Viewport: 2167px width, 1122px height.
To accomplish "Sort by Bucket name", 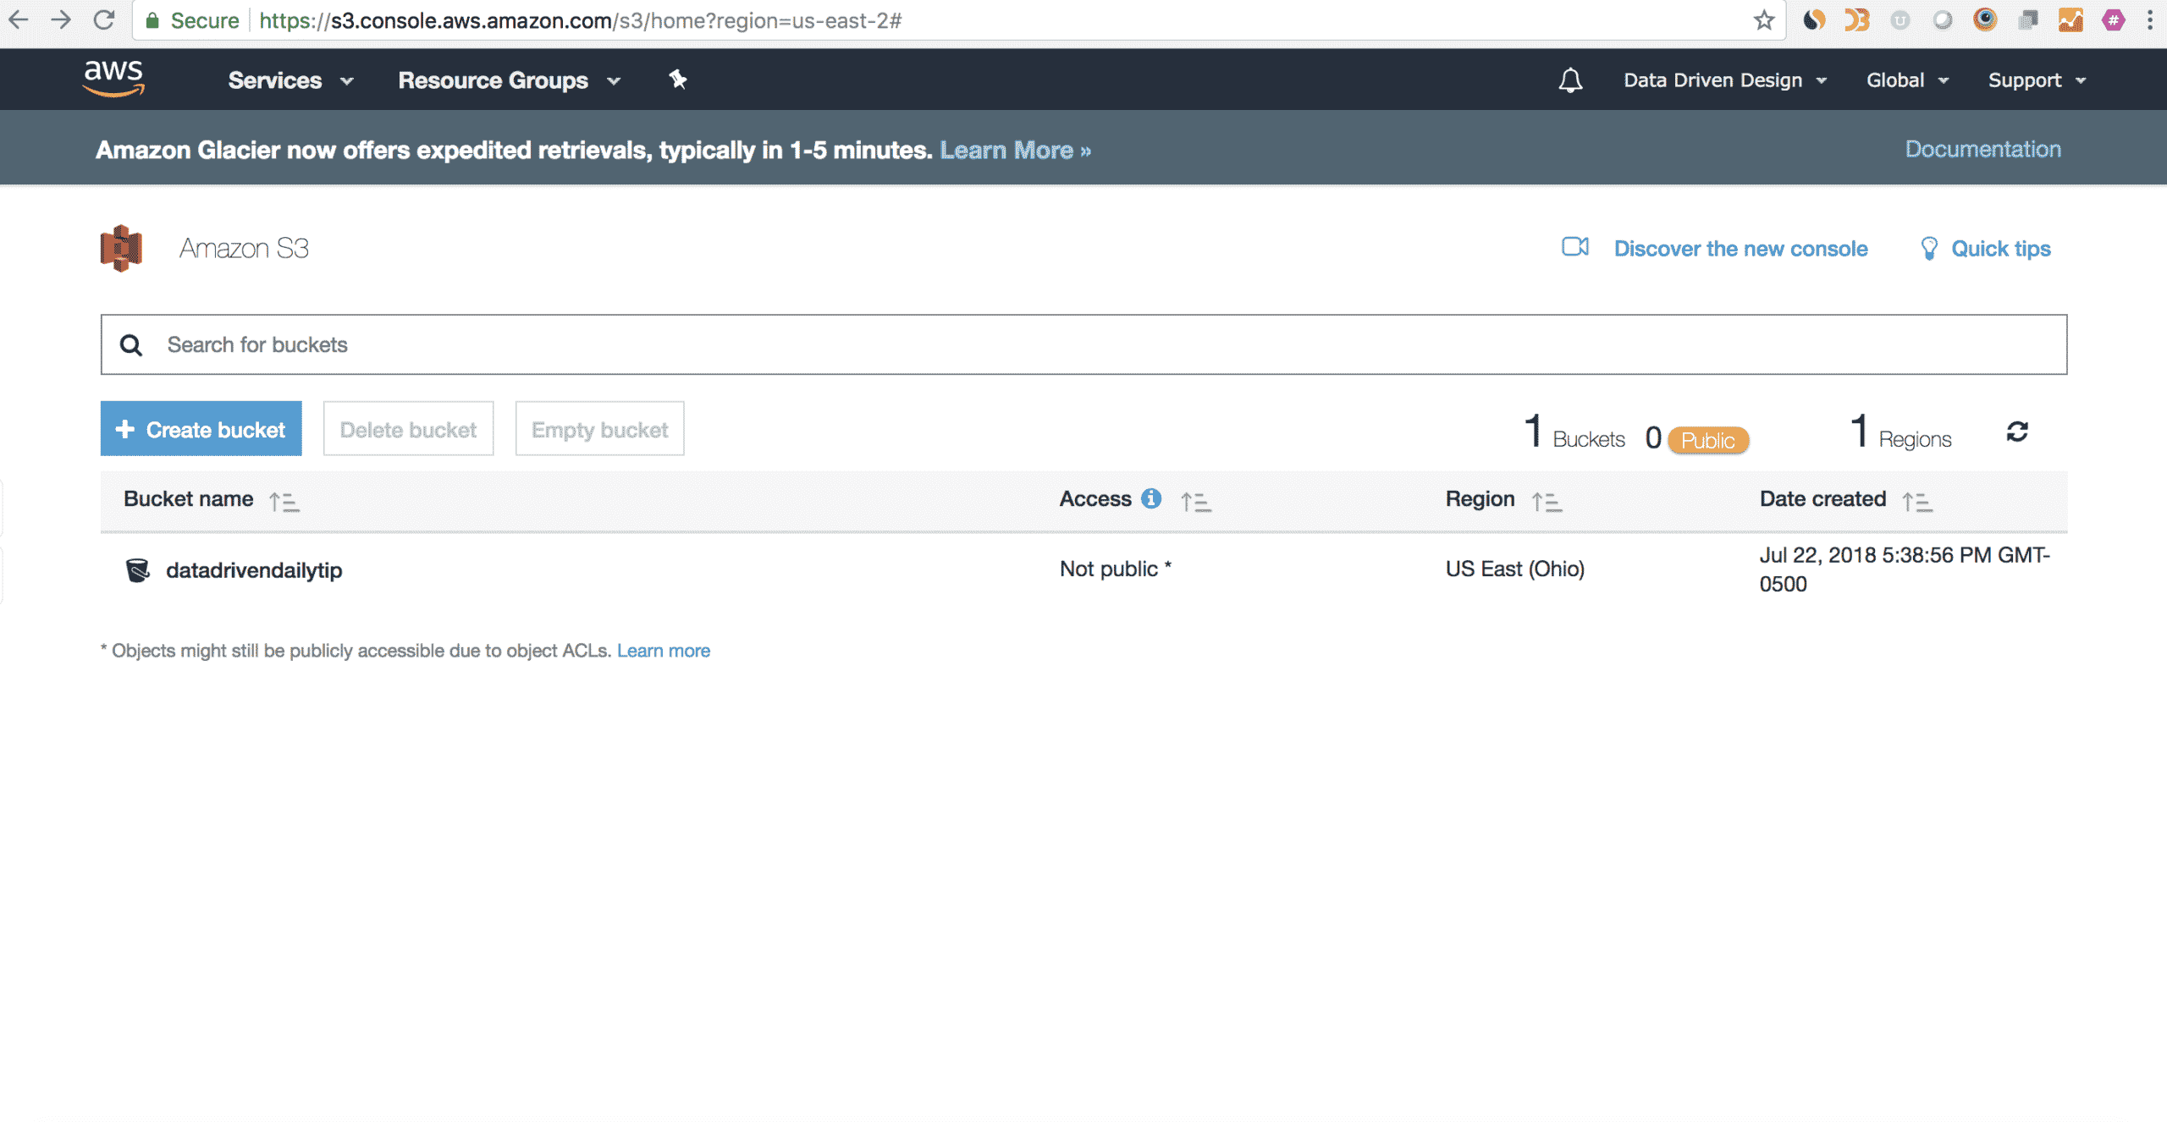I will pos(284,502).
